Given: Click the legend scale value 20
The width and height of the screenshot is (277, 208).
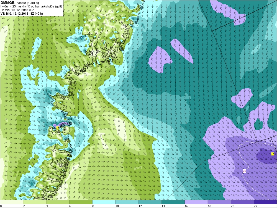Looking at the screenshot, I should [232, 206].
